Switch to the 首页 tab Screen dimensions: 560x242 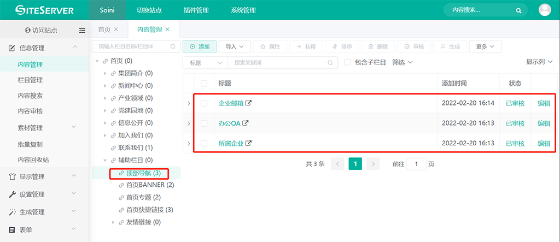tap(104, 29)
